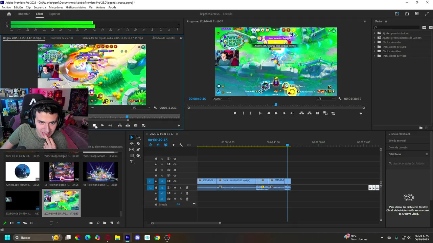Switch to Controles de efectos tab
This screenshot has height=243, width=433.
62,38
